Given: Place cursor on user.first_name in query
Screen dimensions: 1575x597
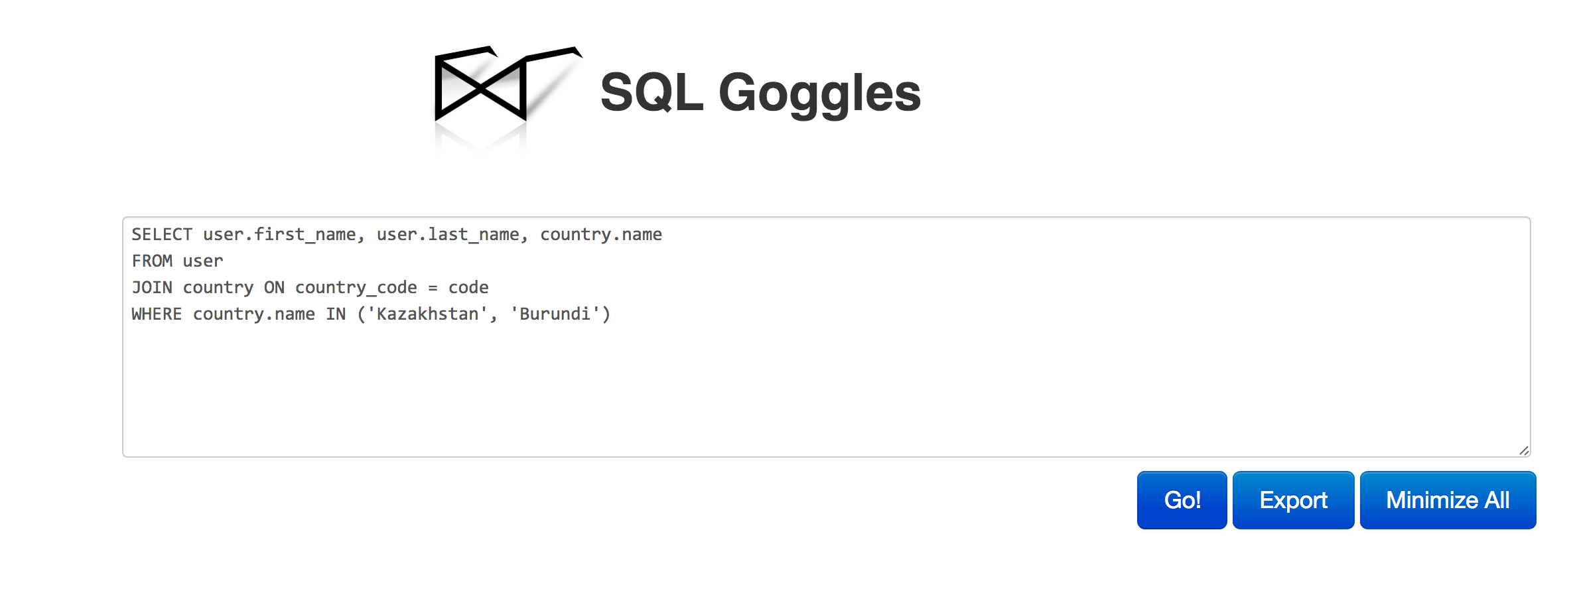Looking at the screenshot, I should pos(279,235).
